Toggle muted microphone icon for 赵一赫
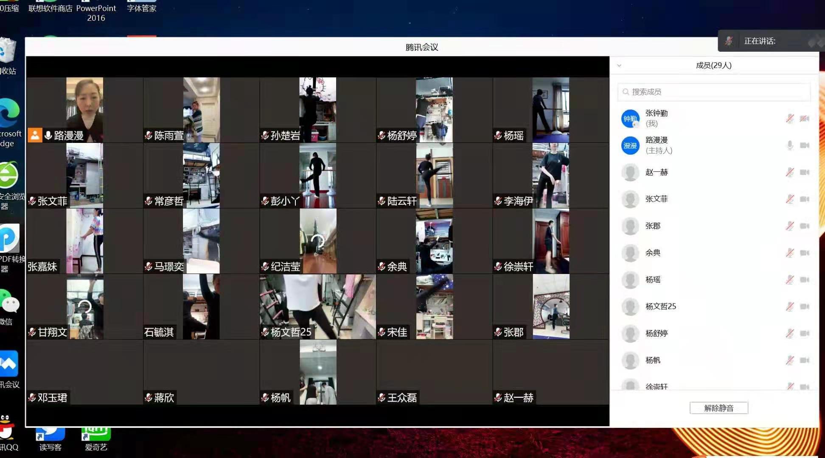 pos(790,172)
